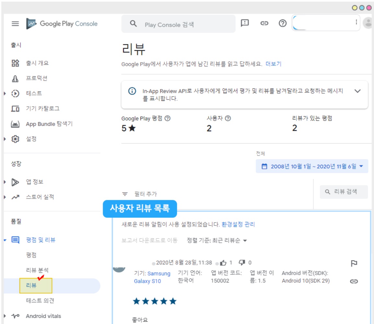Open the date range dropdown 2008년 10월 1일
The image size is (374, 324).
312,166
